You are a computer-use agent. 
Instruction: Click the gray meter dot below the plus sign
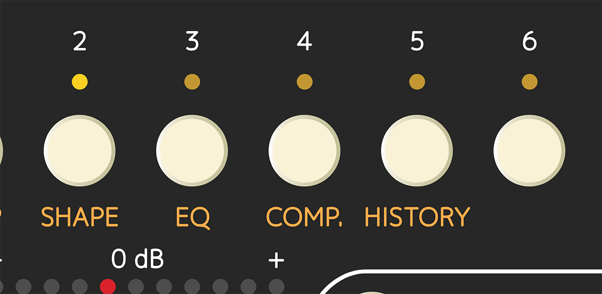(x=276, y=286)
